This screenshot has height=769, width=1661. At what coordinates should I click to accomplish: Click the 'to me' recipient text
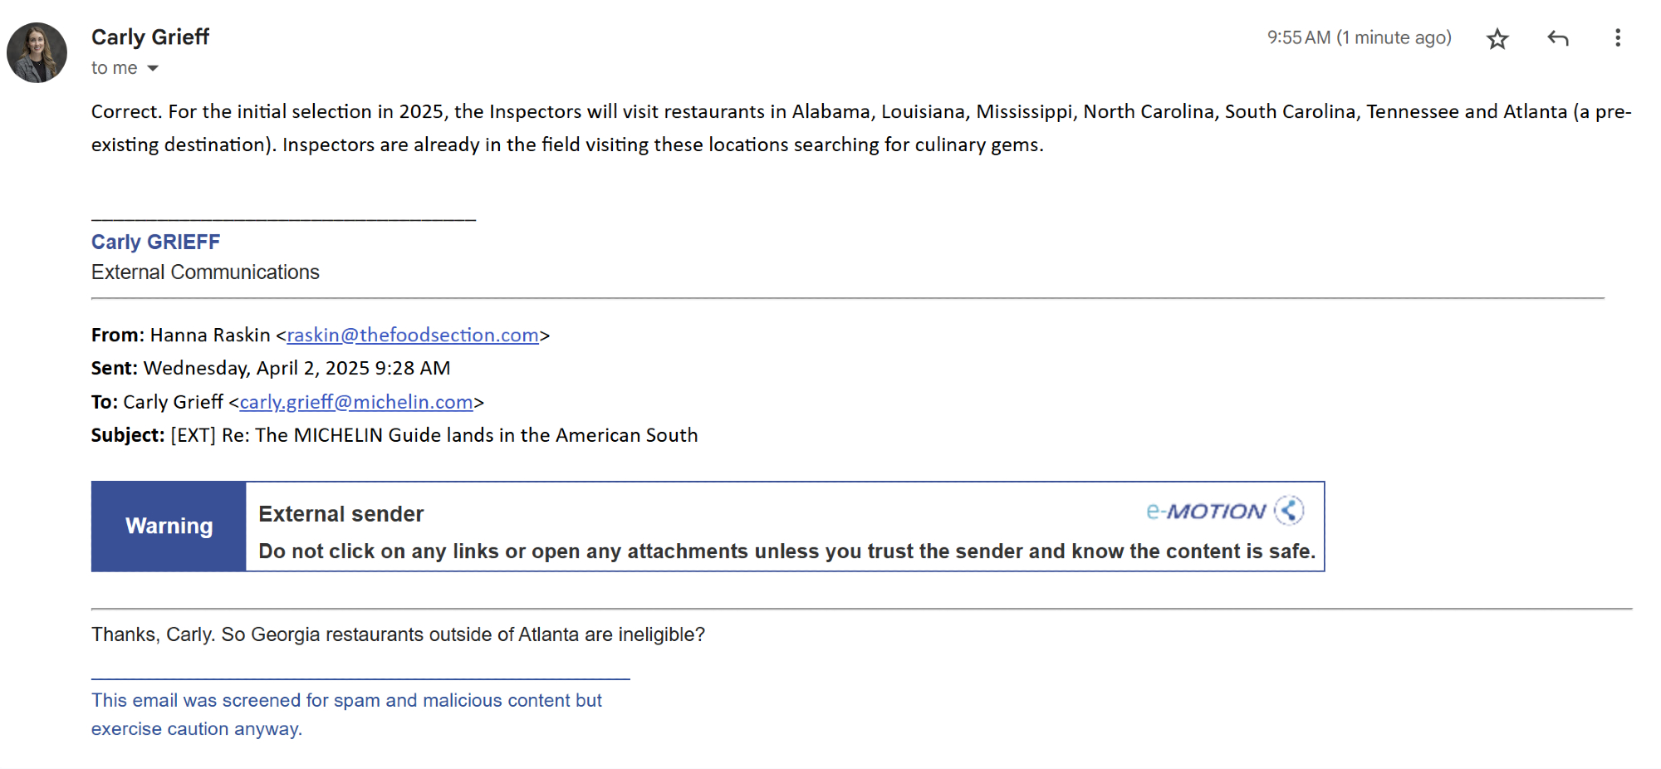[114, 68]
